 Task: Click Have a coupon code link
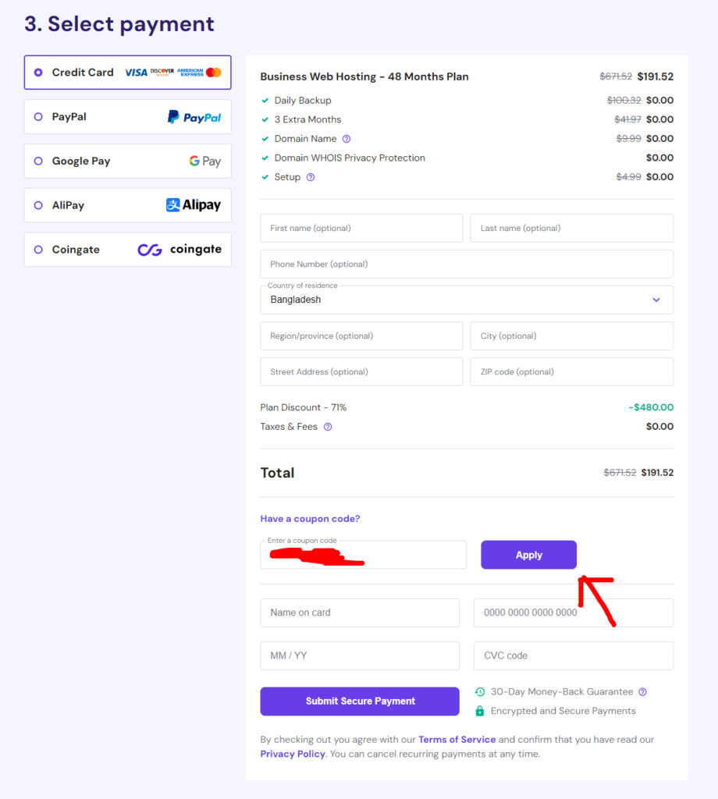pyautogui.click(x=311, y=519)
